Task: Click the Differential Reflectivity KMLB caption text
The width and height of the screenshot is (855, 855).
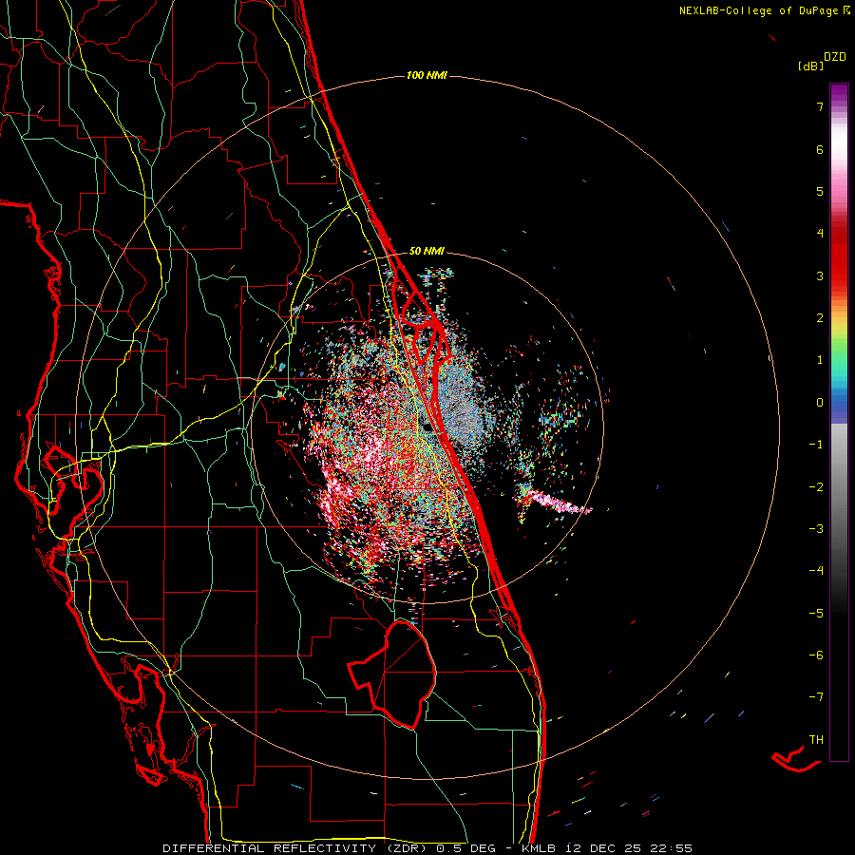Action: (x=427, y=848)
